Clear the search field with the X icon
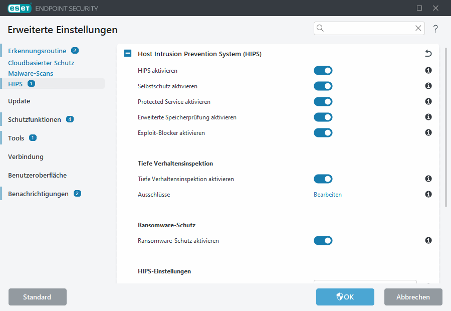Image resolution: width=451 pixels, height=311 pixels. click(x=418, y=28)
